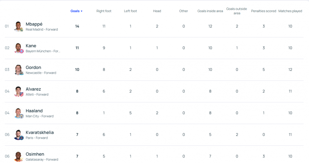Open Mbappé player name link

(x=34, y=24)
